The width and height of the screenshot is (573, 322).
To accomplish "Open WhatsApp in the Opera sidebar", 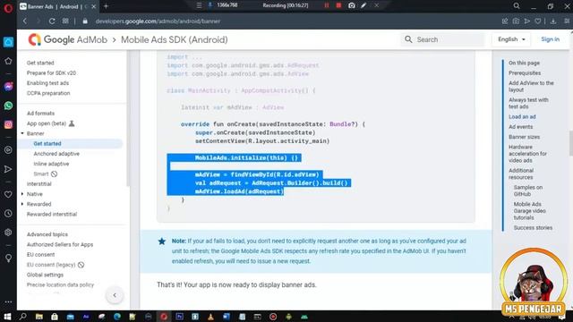I will click(x=8, y=106).
